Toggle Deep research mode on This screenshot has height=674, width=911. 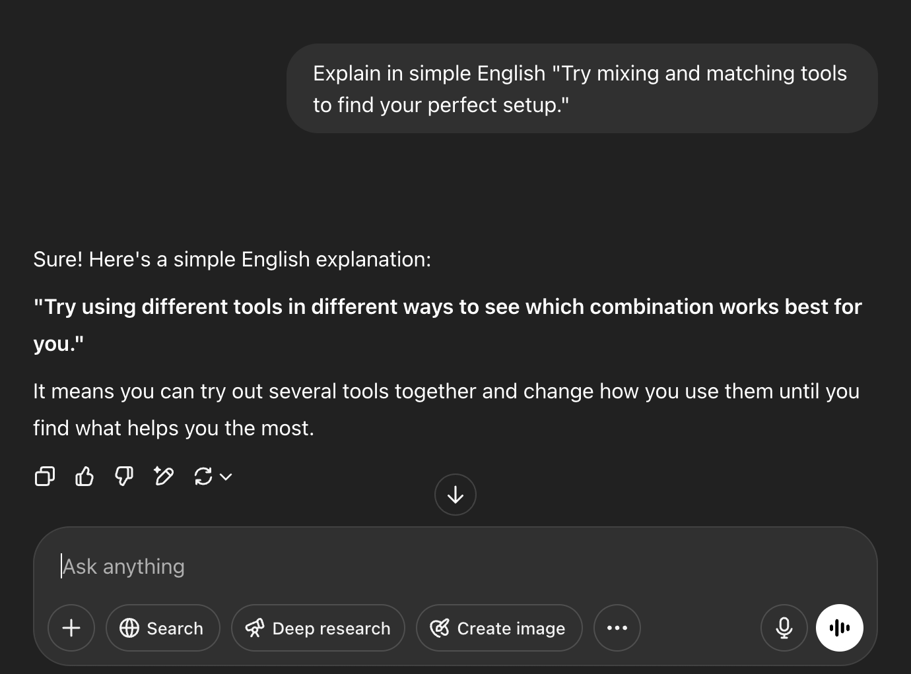[x=318, y=628]
